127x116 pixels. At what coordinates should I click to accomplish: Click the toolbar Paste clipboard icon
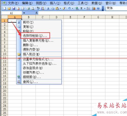57,8
